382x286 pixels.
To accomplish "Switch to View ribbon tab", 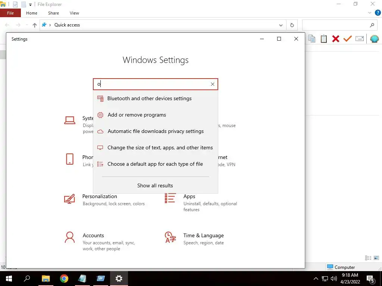I will (74, 13).
